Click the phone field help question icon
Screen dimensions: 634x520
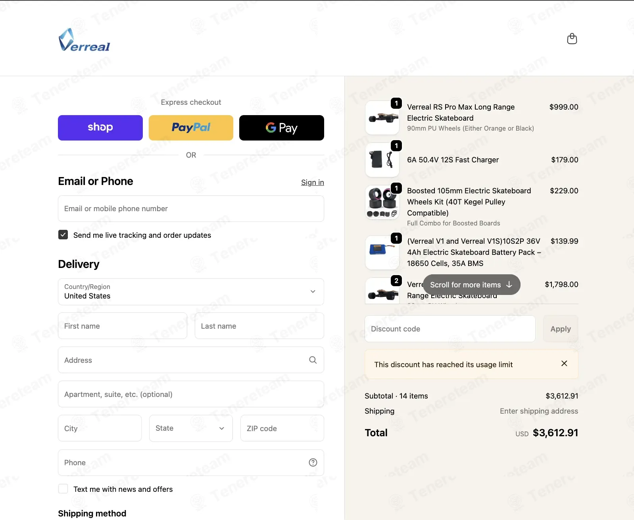point(313,462)
